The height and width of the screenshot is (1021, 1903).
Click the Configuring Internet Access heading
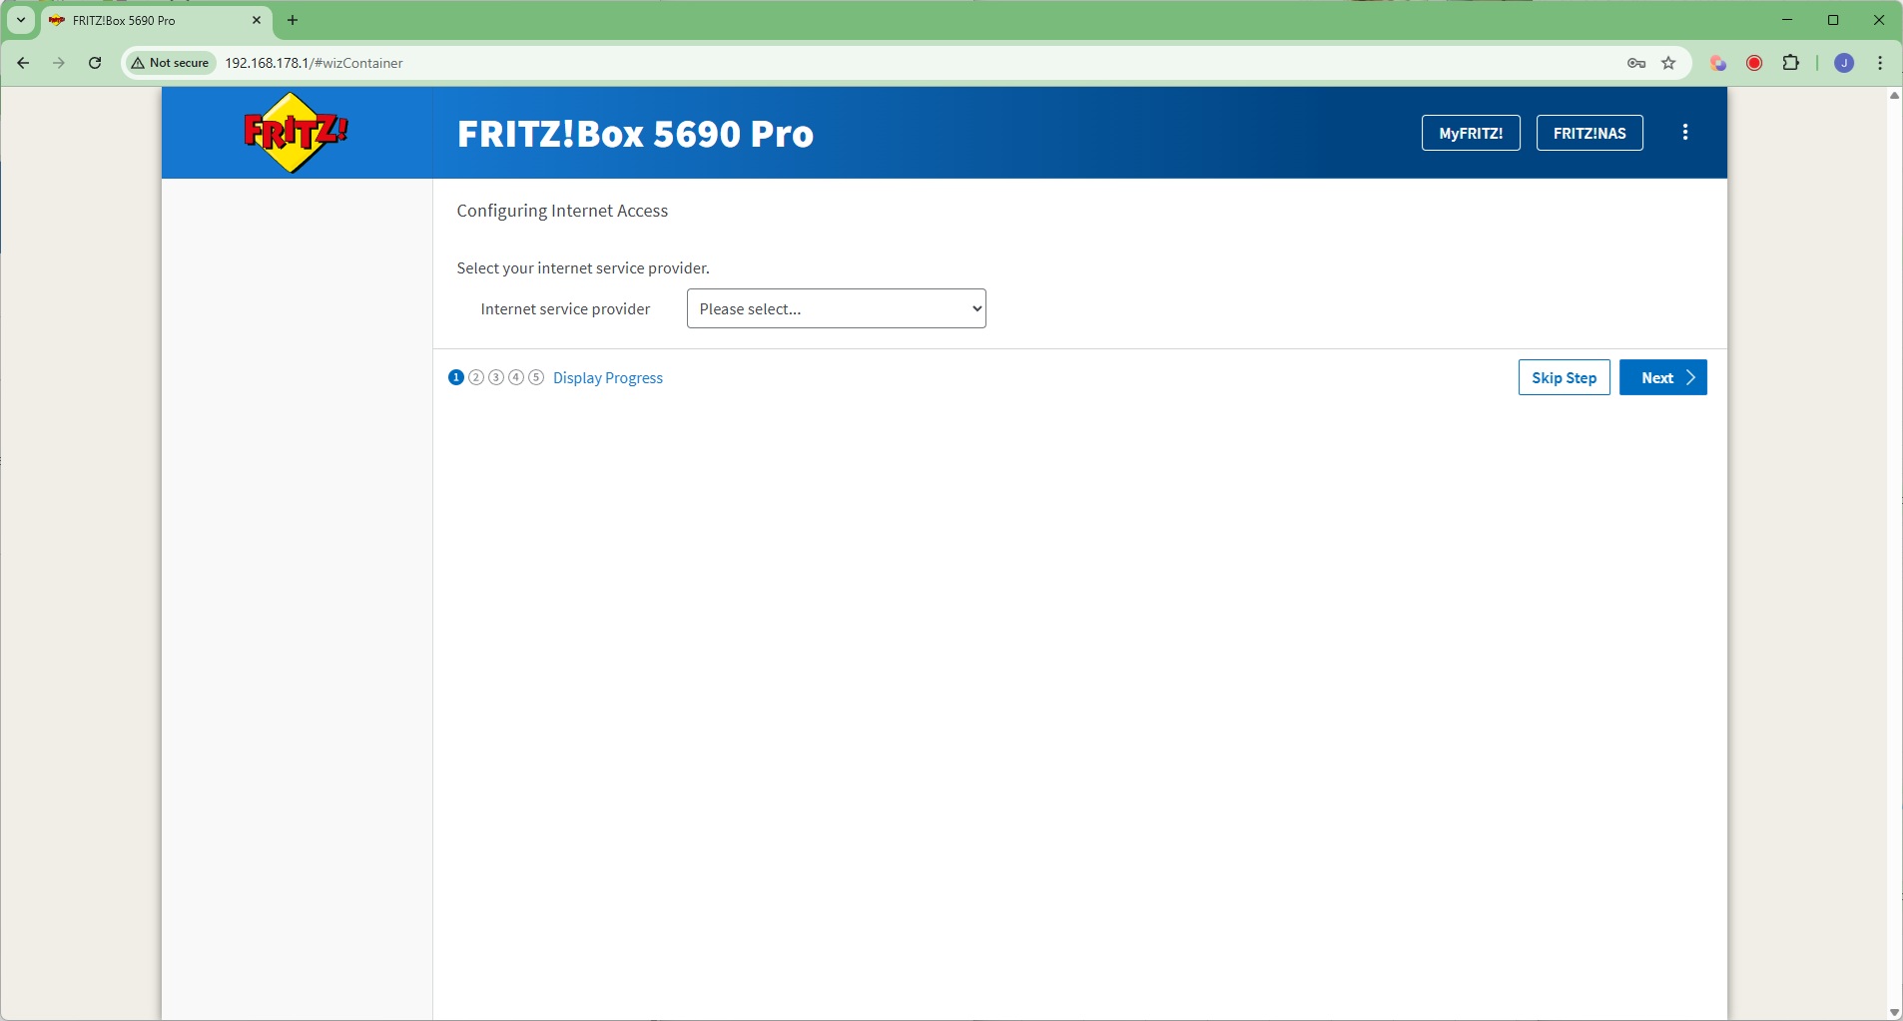click(562, 212)
